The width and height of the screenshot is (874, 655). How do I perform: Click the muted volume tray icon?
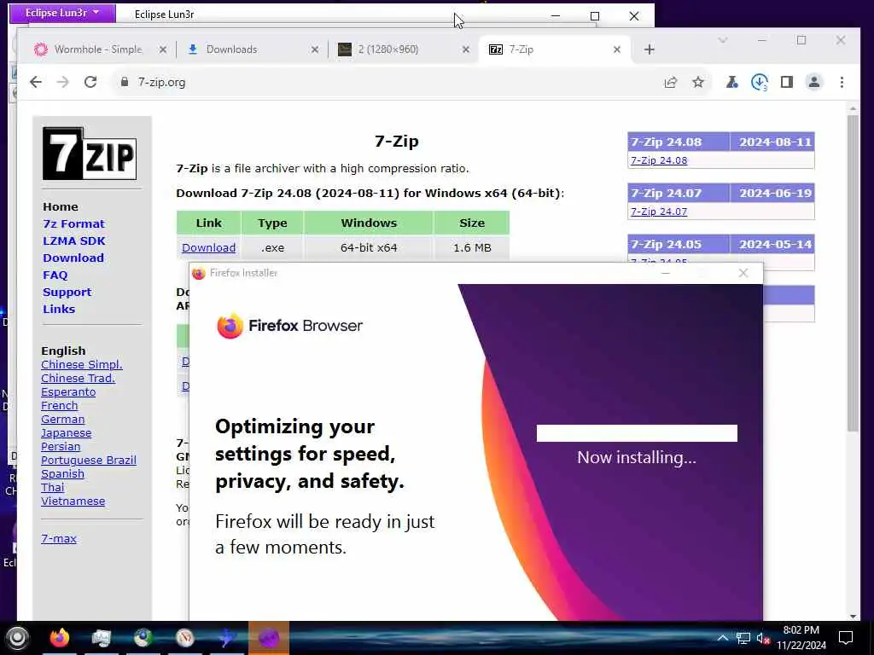point(763,638)
